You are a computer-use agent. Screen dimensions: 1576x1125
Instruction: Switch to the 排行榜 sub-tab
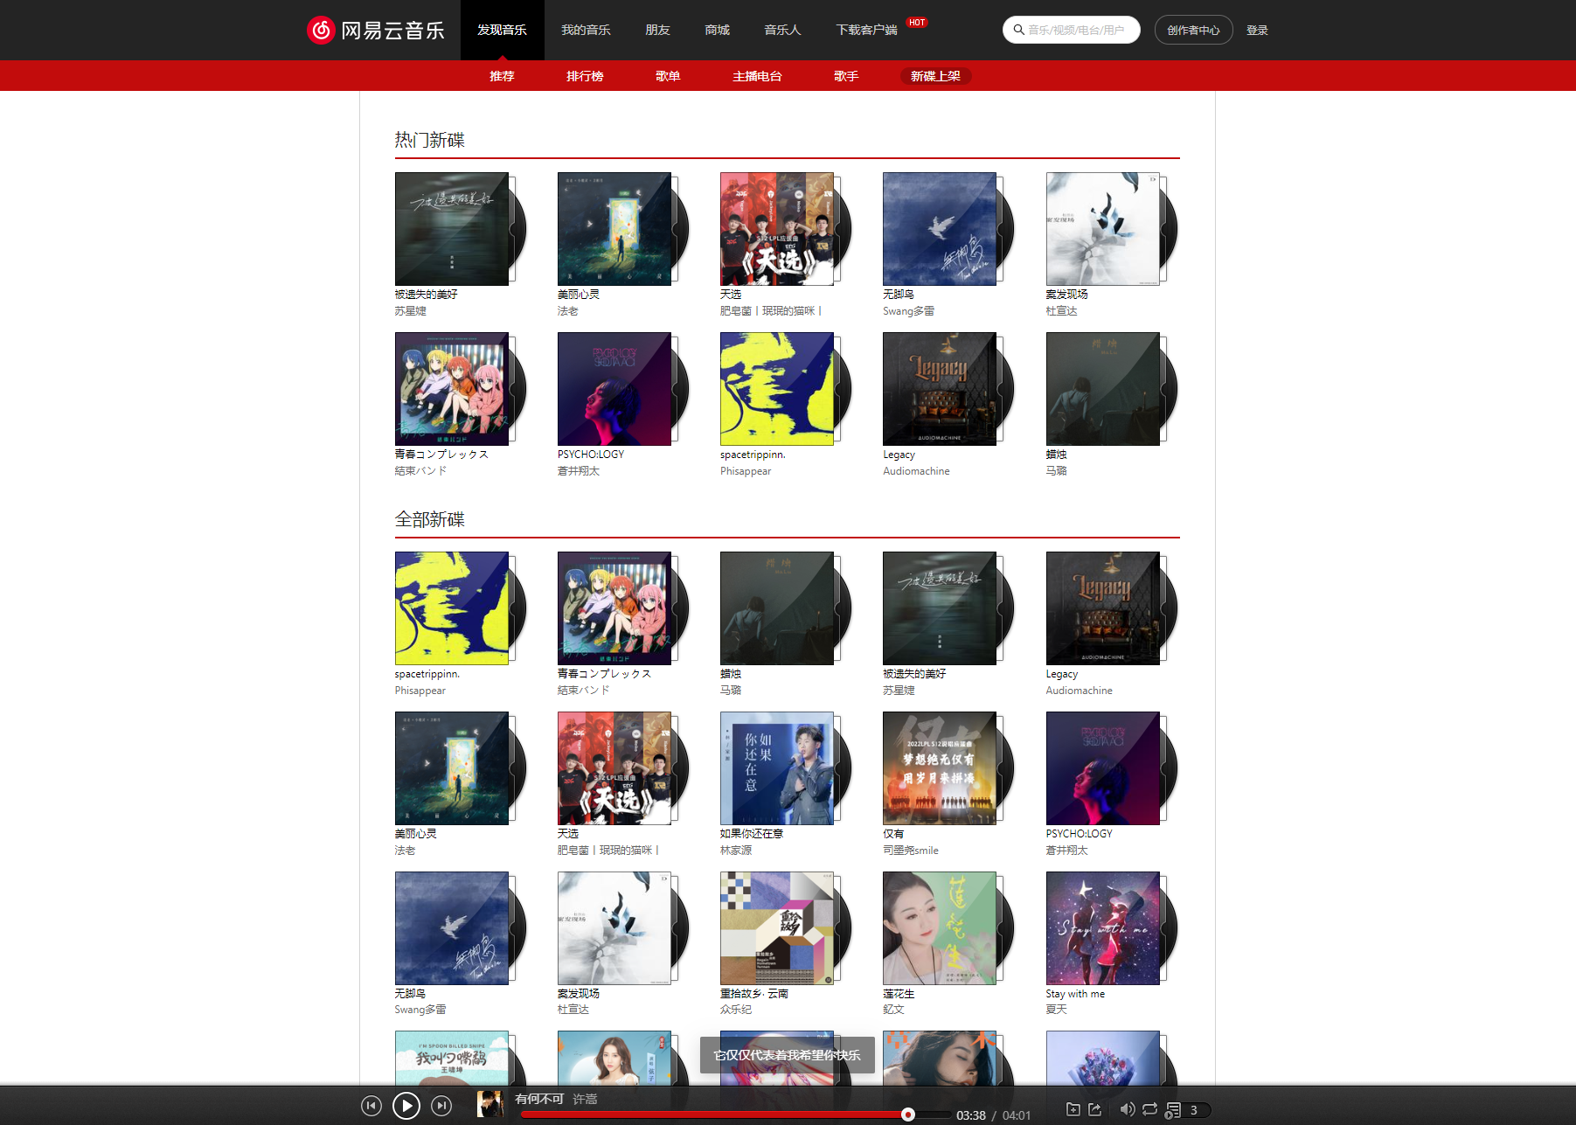pyautogui.click(x=585, y=76)
